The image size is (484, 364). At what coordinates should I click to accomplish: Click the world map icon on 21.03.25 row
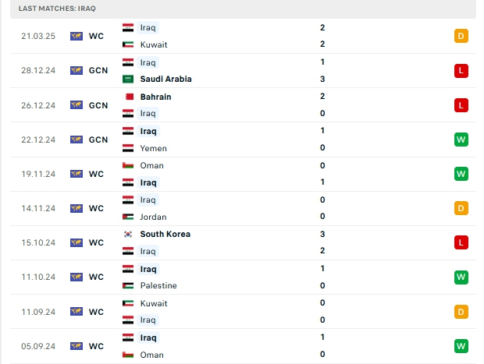[77, 36]
